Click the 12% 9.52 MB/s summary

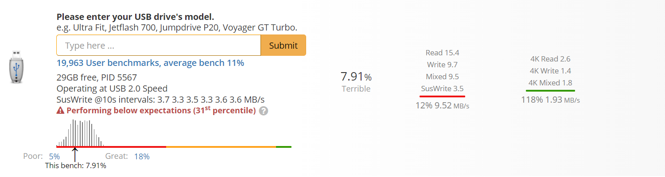point(442,106)
